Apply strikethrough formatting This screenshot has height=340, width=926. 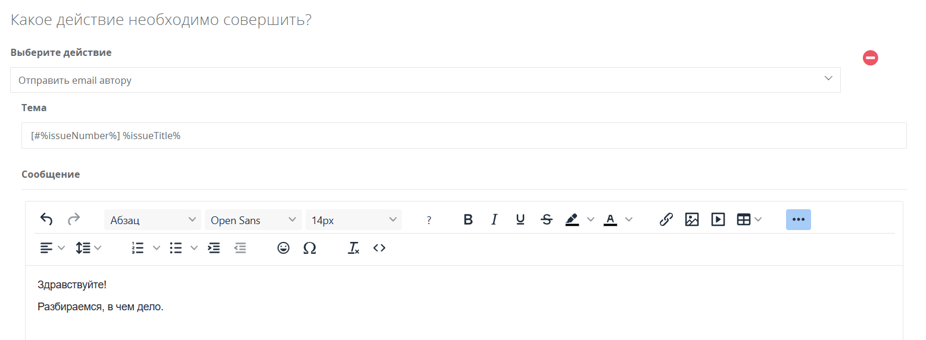tap(546, 219)
